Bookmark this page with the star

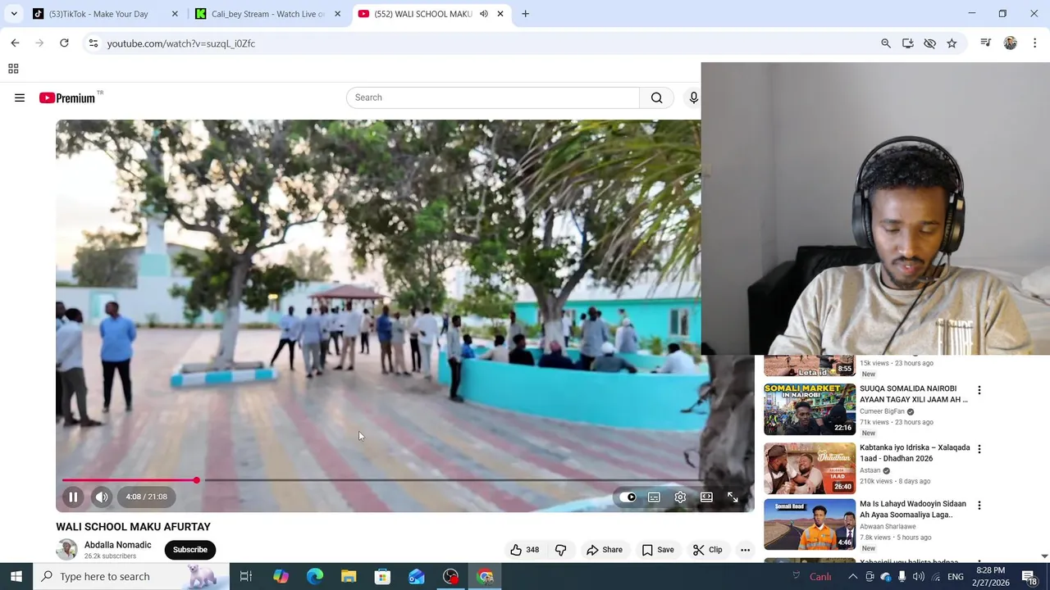click(x=952, y=43)
